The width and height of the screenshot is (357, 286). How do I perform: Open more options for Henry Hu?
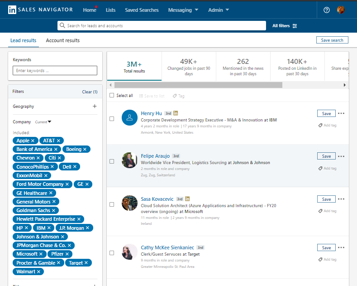[341, 113]
